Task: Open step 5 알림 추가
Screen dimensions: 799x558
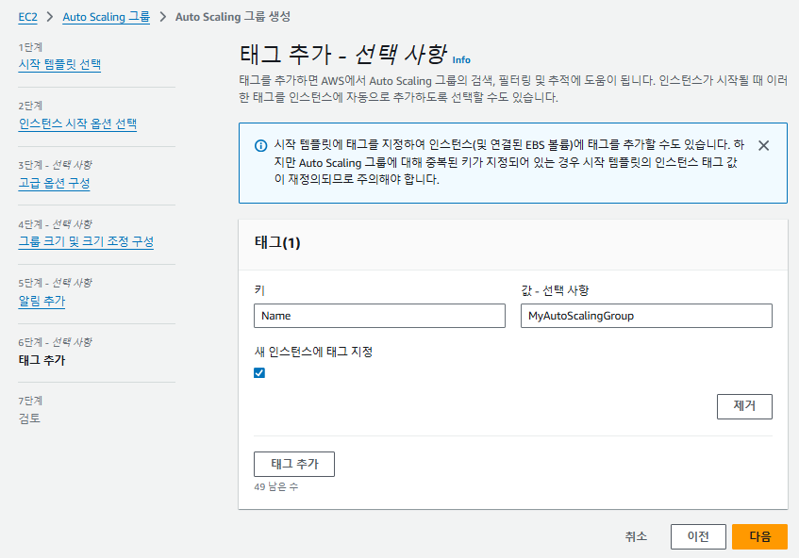Action: [x=42, y=301]
